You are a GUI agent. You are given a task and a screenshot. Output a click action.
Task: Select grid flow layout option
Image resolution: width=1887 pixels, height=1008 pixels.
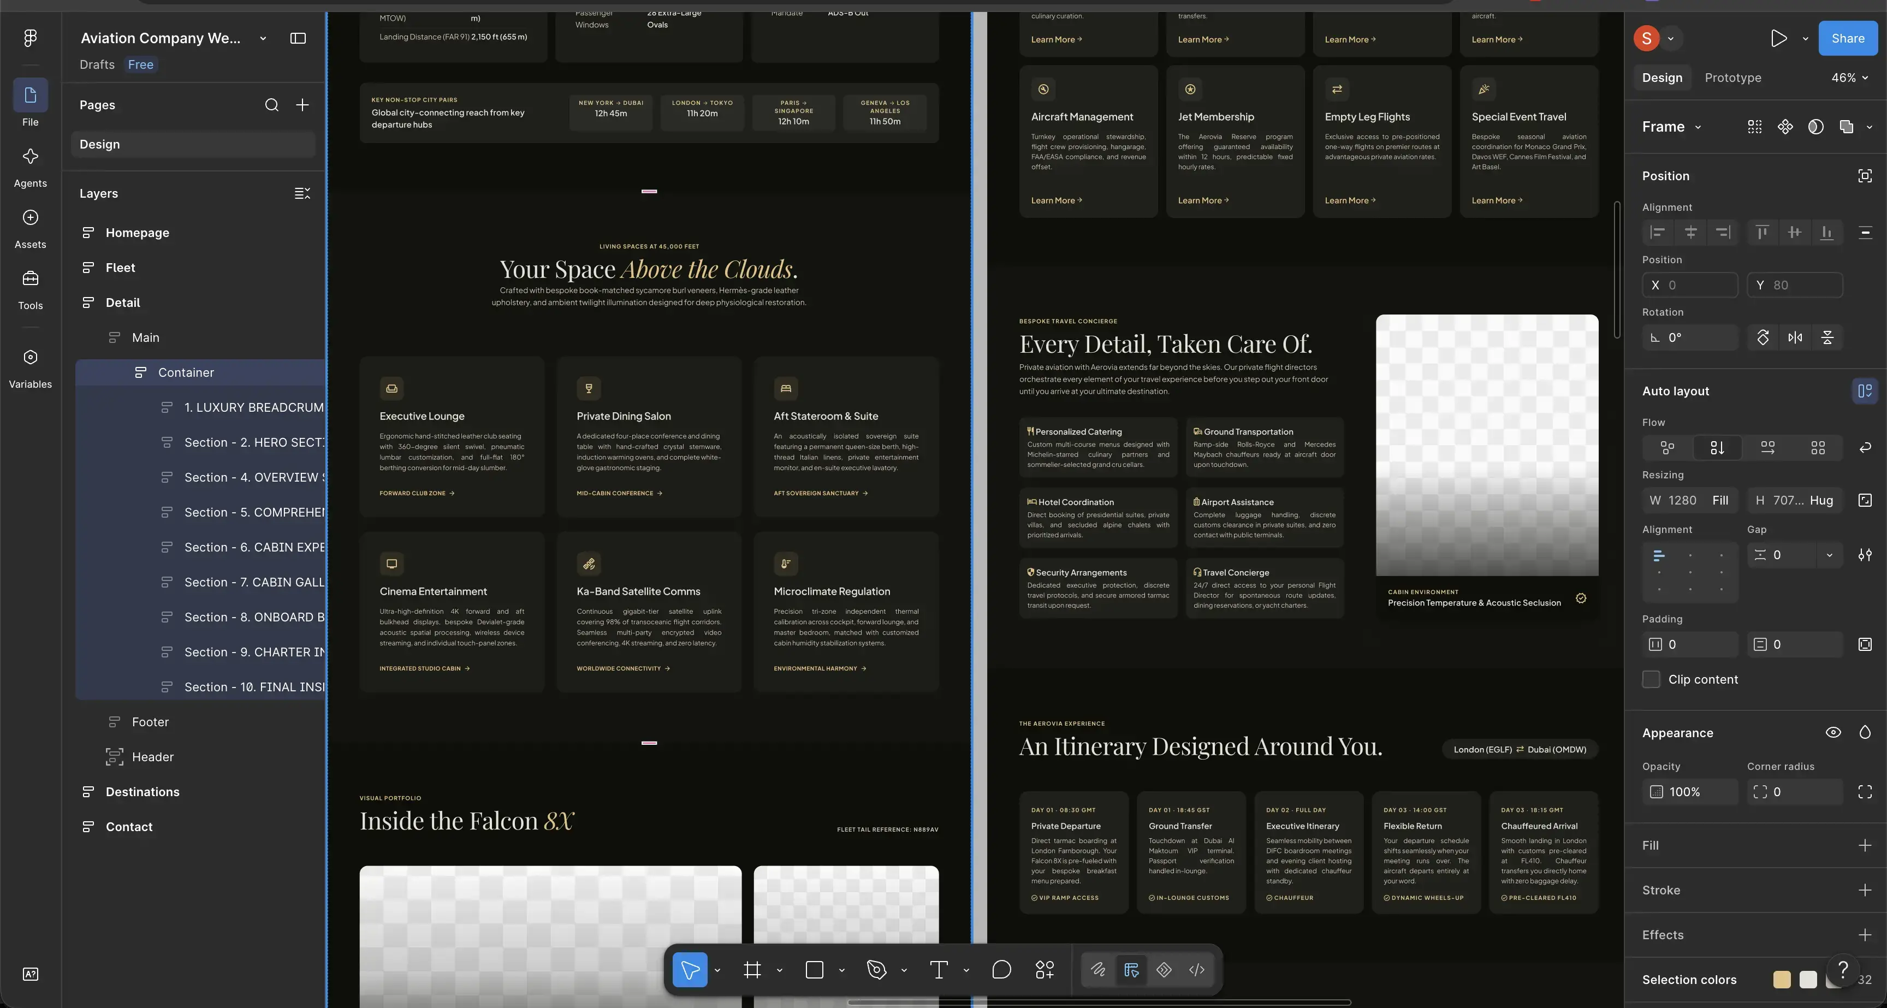pyautogui.click(x=1818, y=448)
